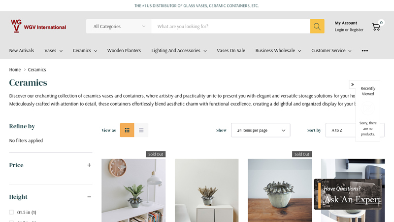Collapse the Height filter section
The image size is (394, 222).
pos(89,197)
